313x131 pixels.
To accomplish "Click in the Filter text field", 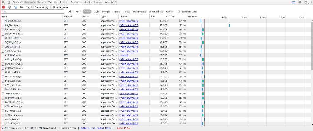I will (32, 12).
